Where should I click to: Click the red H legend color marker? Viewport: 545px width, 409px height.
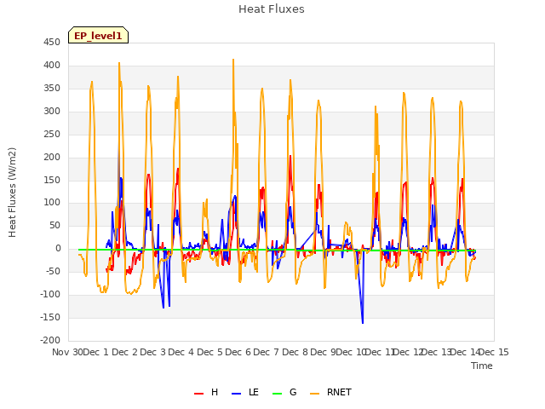click(x=198, y=394)
